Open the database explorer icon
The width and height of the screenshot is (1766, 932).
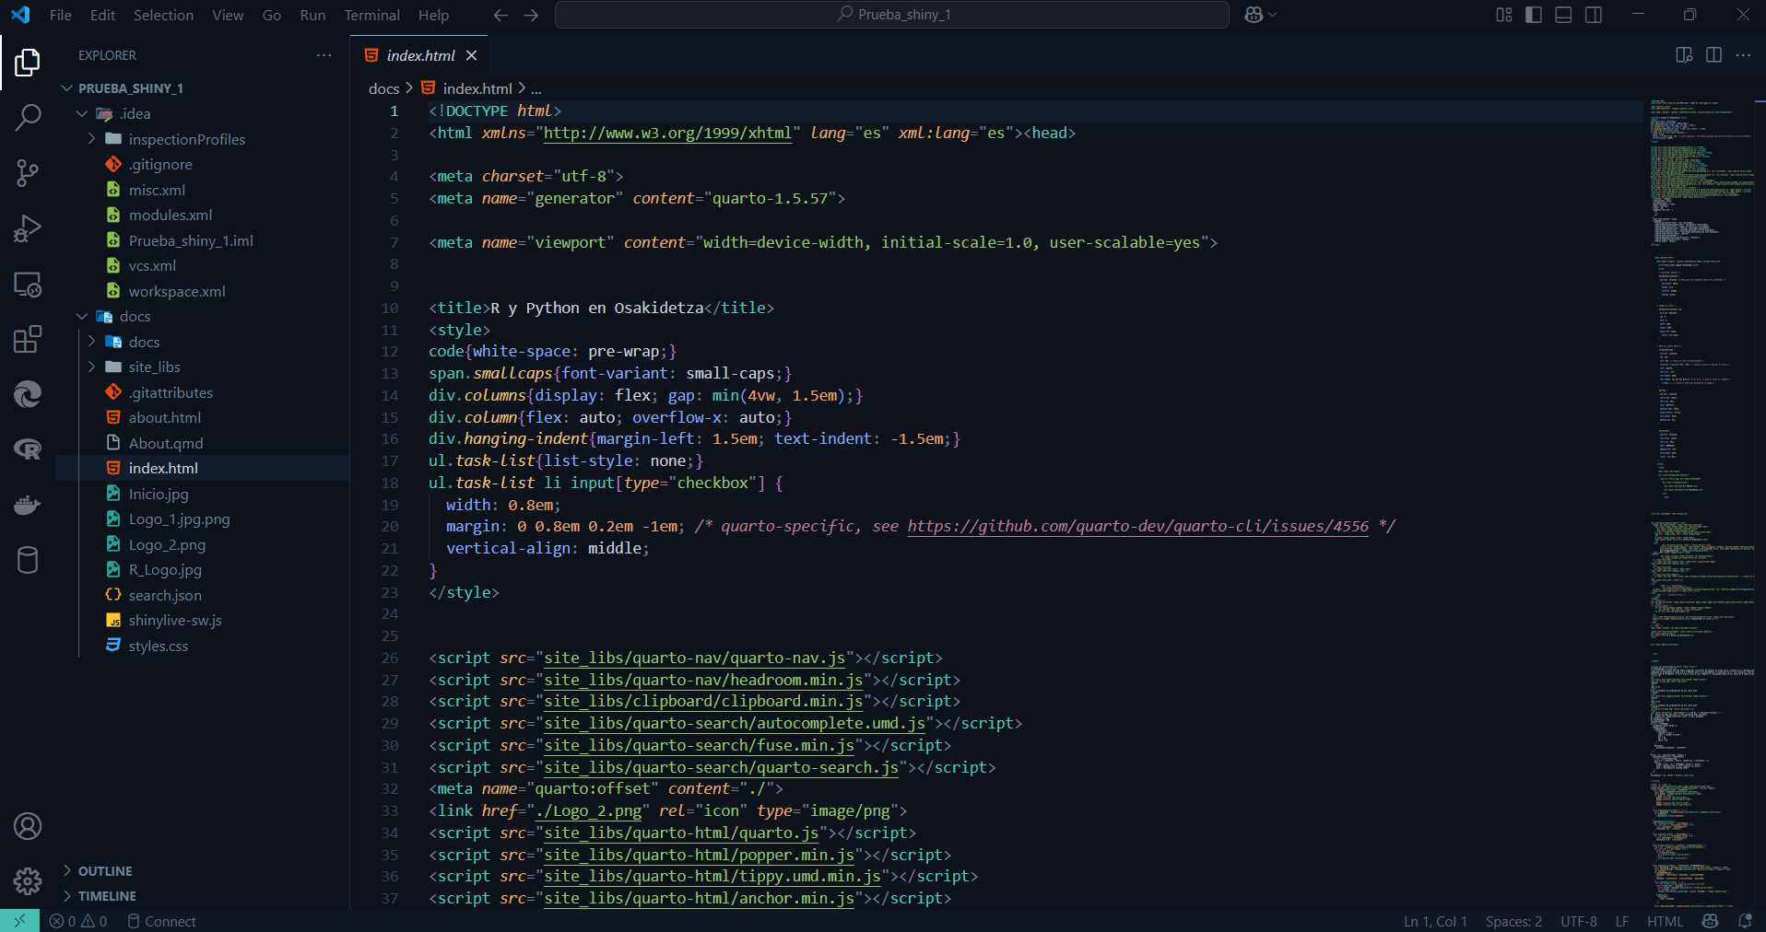(x=28, y=559)
